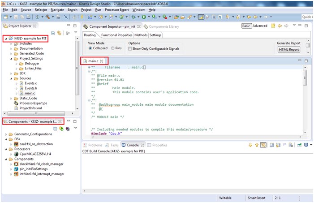Click the console Previous Error up arrow icon
Image resolution: width=314 pixels, height=203 pixels.
257,145
